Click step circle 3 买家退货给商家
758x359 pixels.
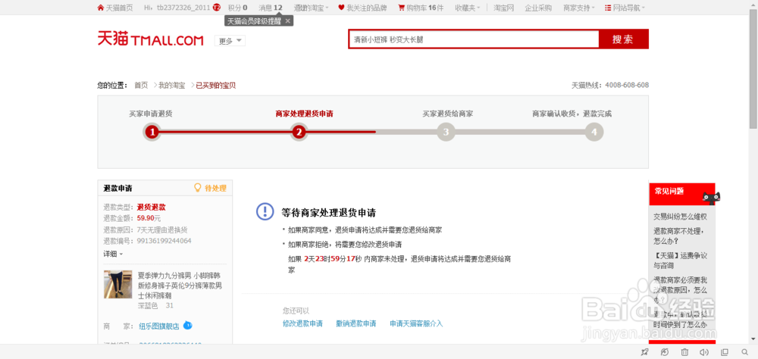pos(446,132)
